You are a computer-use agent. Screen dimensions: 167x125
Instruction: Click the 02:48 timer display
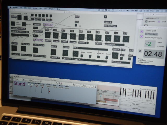coord(154,54)
